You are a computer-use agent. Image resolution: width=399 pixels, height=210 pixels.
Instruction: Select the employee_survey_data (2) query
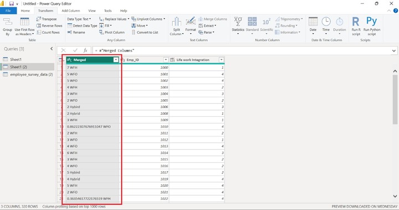(x=27, y=75)
